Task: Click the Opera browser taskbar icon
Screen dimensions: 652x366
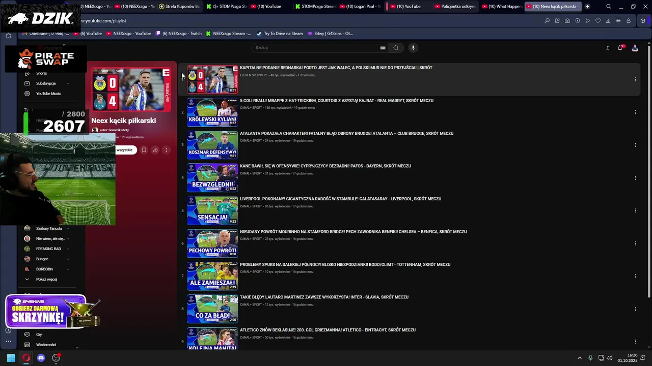Action: click(26, 358)
